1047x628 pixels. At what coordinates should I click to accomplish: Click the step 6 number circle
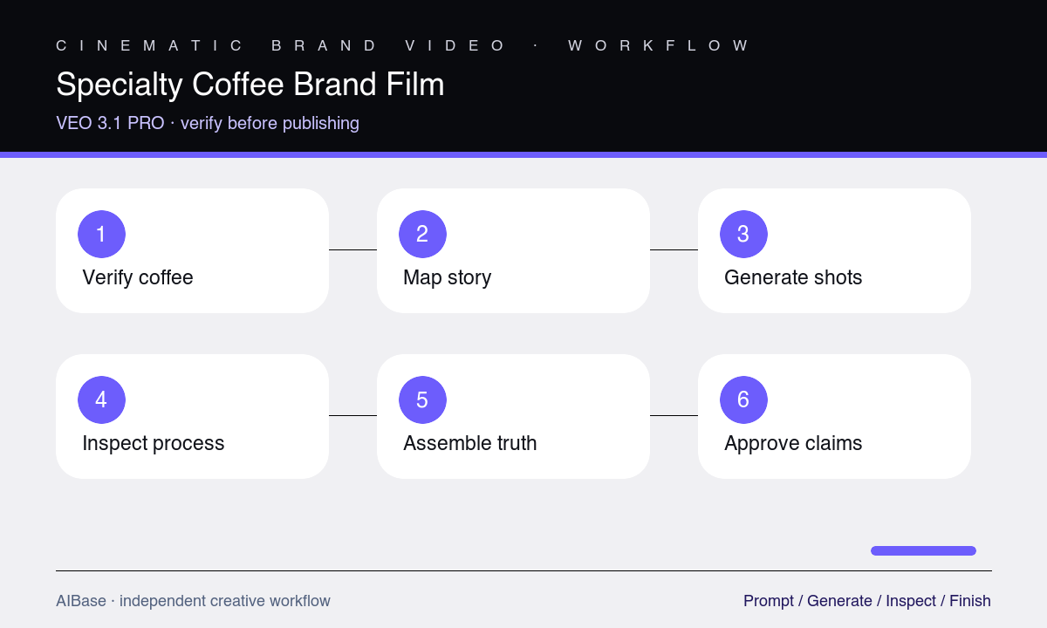click(x=743, y=399)
